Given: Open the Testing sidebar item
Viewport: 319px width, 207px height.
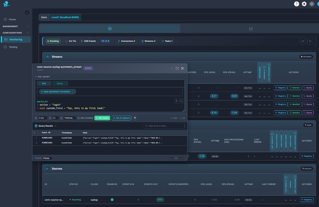Looking at the screenshot, I should pyautogui.click(x=13, y=47).
